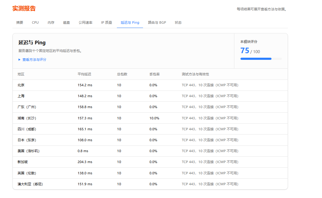The image size is (322, 198).
Task: Select the 四川 (成都) region cell
Action: point(27,129)
